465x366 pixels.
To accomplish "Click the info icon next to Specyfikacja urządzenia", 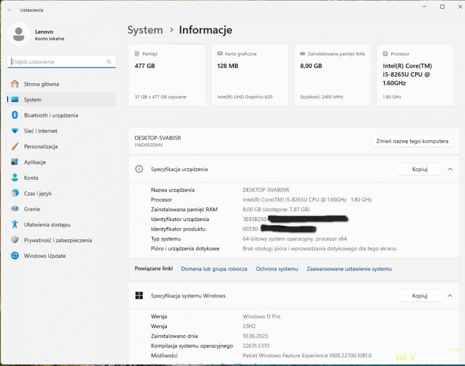I will (139, 169).
